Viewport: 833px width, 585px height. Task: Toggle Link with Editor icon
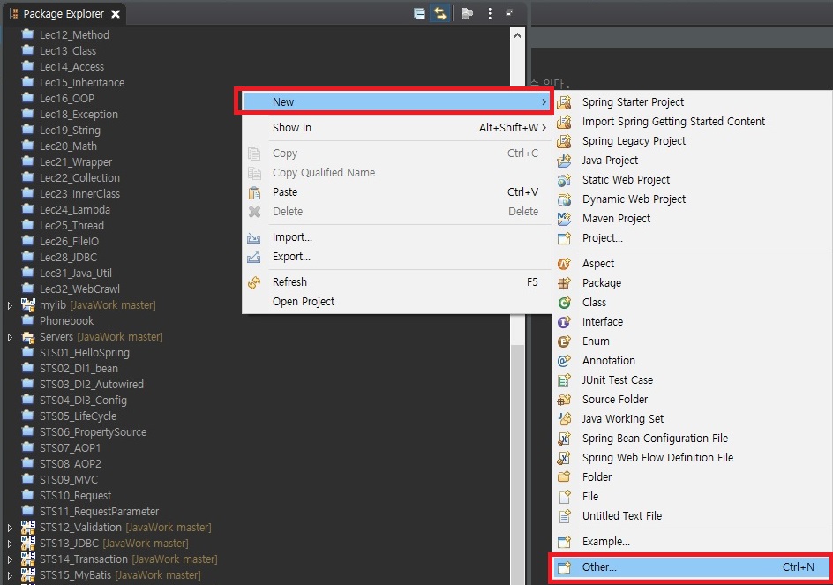(439, 14)
